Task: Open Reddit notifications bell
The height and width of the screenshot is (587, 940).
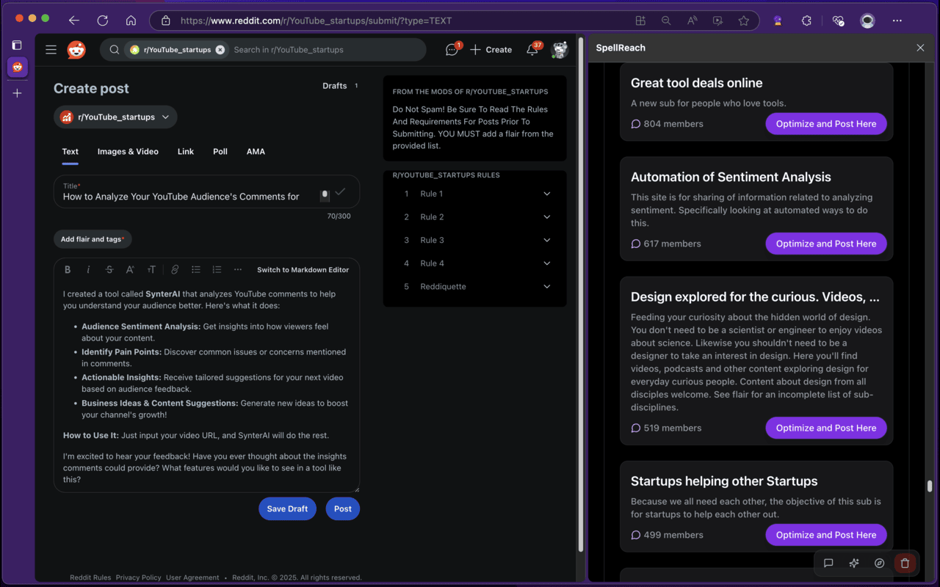Action: [532, 50]
